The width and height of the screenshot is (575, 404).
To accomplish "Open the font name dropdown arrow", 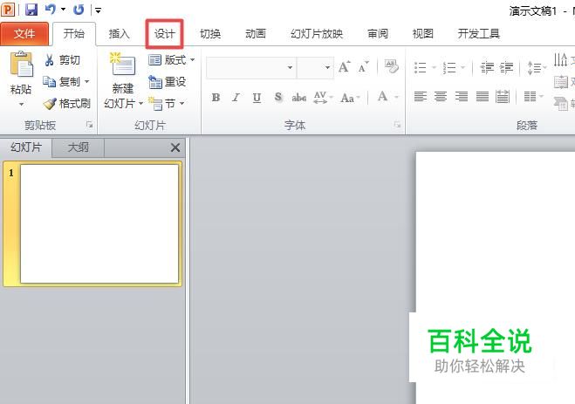I will [x=290, y=68].
